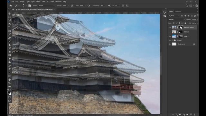The width and height of the screenshot is (206, 116).
Task: Click the foreground color swatch
Action: click(x=9, y=92)
